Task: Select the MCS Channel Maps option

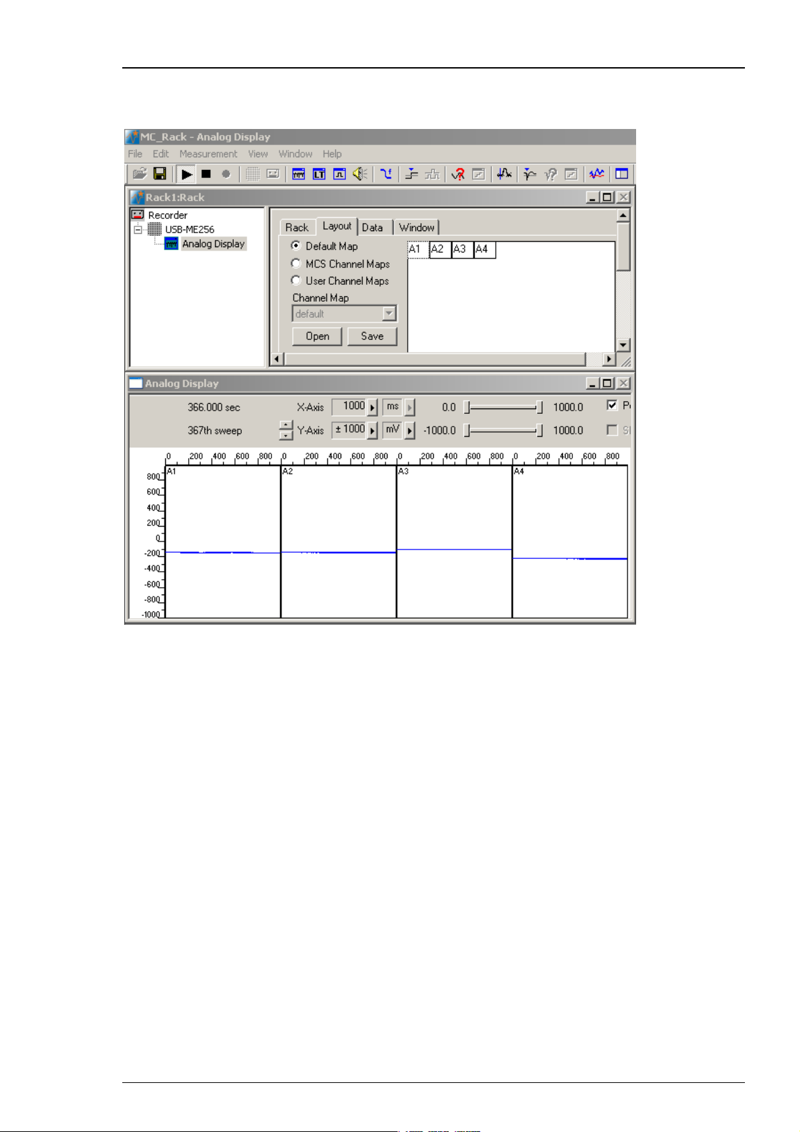Action: (x=296, y=263)
